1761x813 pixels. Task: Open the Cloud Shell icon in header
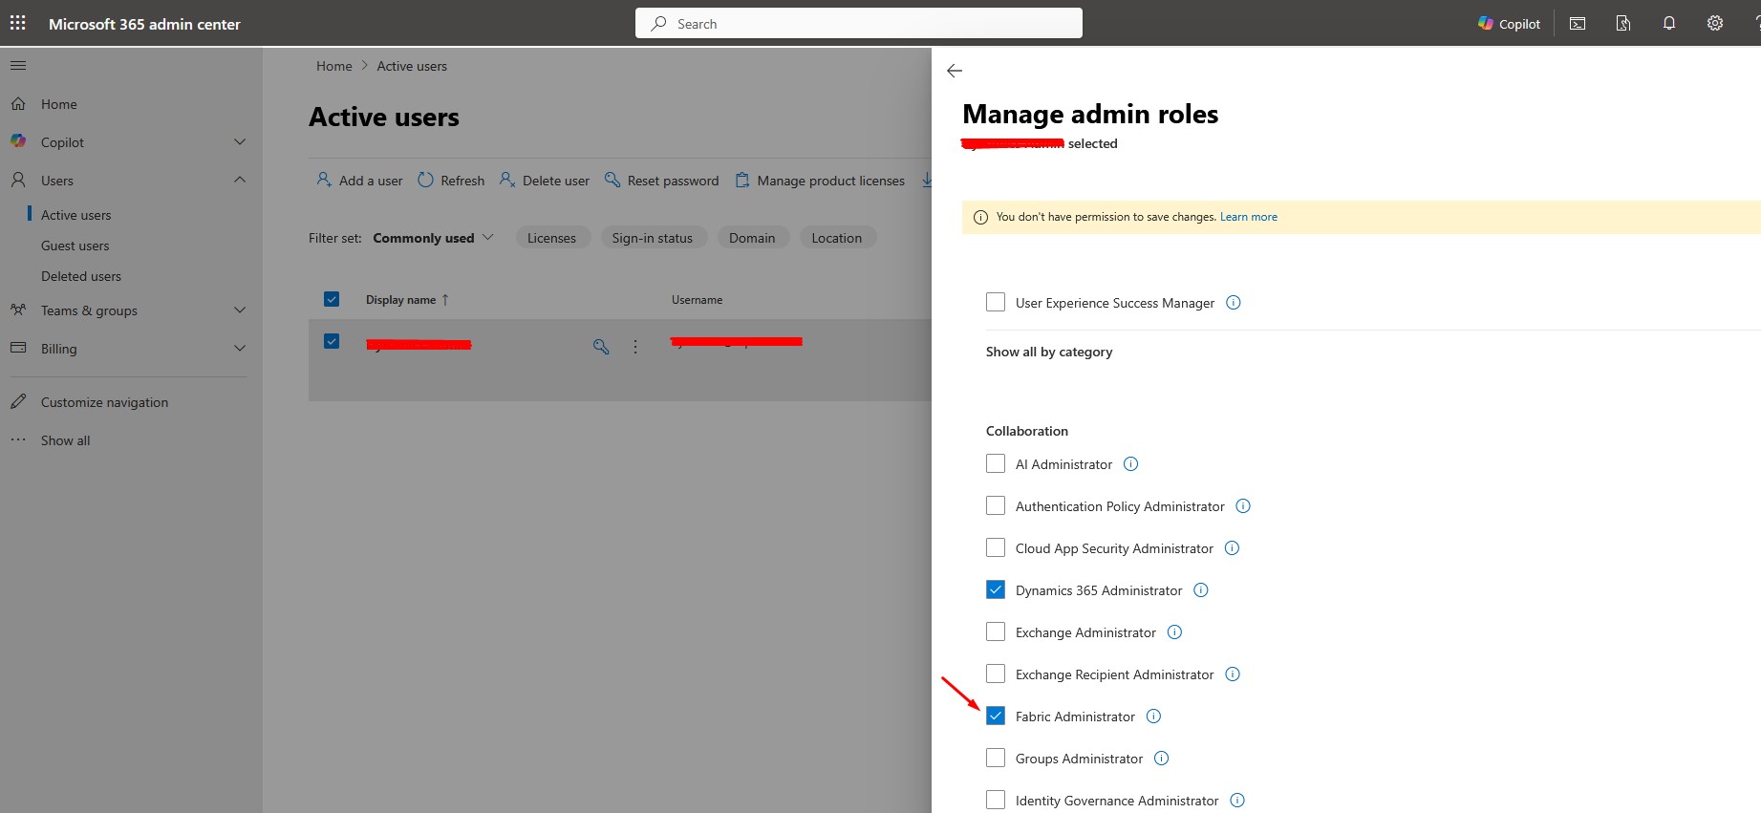pos(1578,24)
